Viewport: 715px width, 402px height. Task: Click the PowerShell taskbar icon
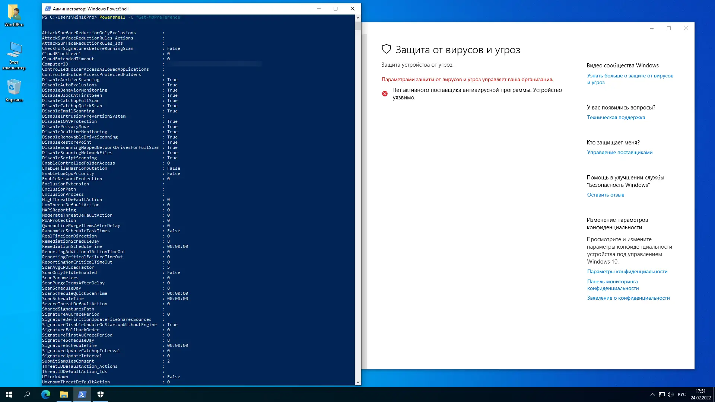click(x=82, y=395)
